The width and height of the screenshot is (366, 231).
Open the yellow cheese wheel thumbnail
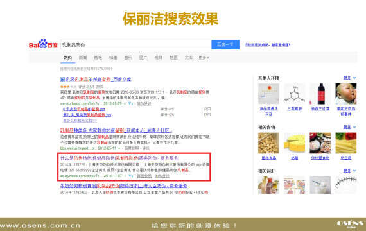294,143
